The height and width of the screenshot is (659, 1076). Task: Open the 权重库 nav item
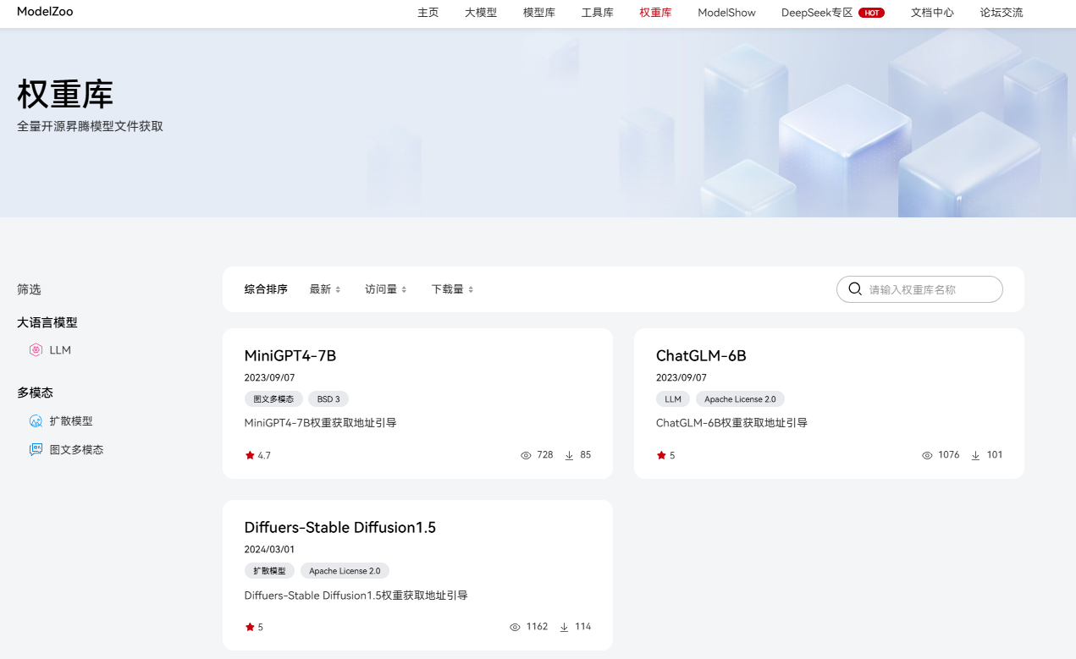click(655, 13)
